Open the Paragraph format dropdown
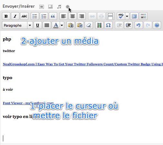This screenshot has width=163, height=145. point(17,25)
